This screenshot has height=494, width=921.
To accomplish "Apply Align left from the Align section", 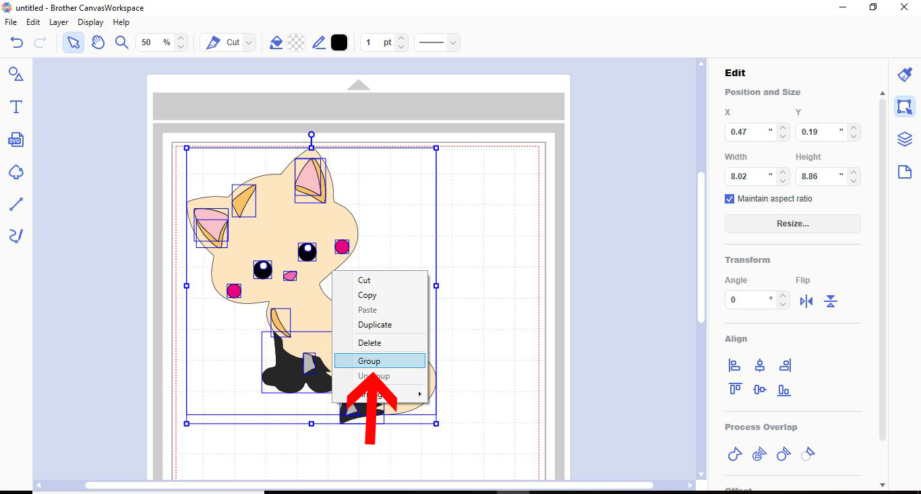I will [x=734, y=365].
